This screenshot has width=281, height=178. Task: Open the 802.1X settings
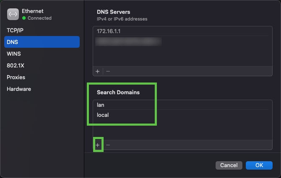(16, 66)
